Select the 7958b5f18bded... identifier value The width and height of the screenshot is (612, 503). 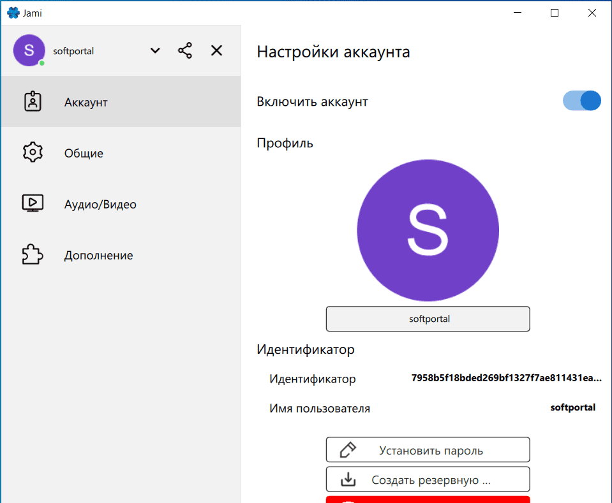[506, 378]
